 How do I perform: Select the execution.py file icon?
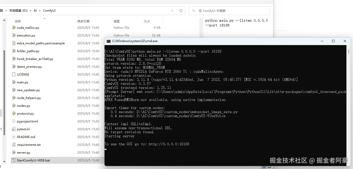[x=14, y=35]
